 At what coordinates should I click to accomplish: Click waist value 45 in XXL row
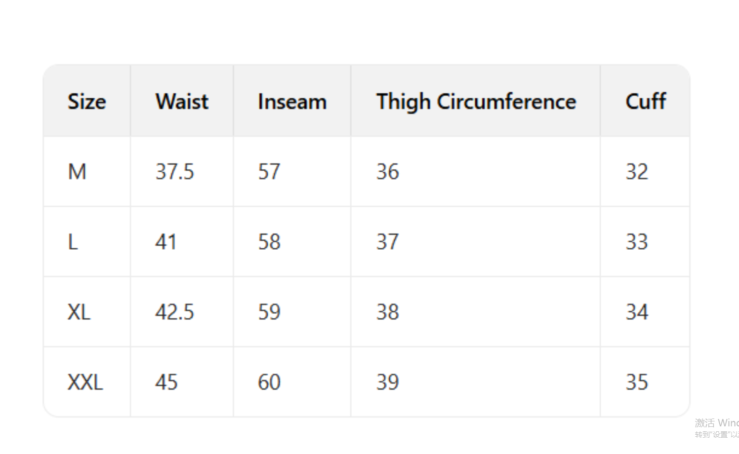click(166, 382)
